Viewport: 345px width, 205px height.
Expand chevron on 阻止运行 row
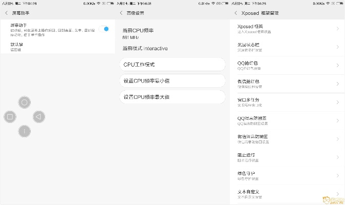(x=337, y=157)
